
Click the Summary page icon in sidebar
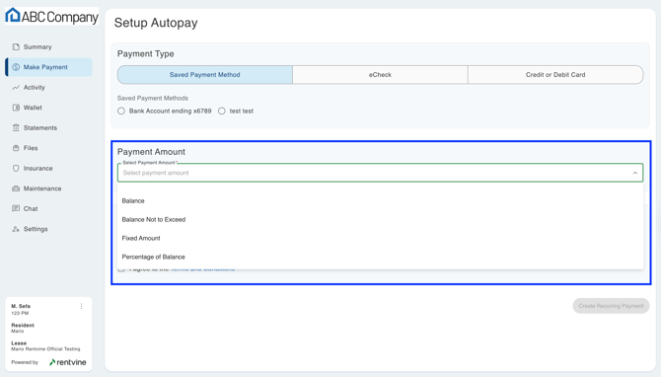coord(16,46)
